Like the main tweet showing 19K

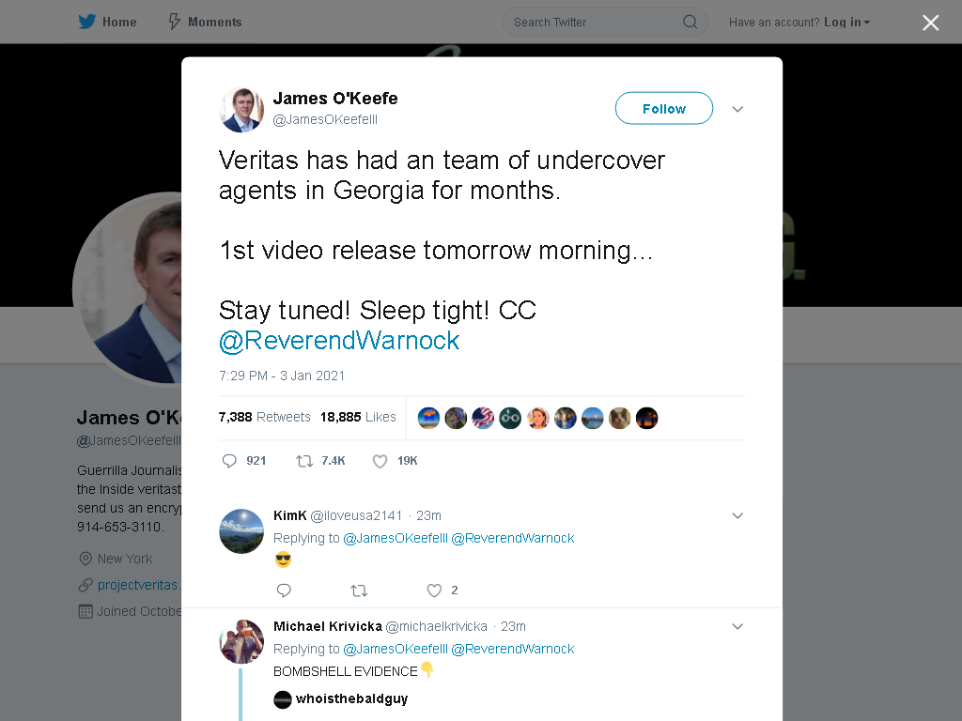380,461
